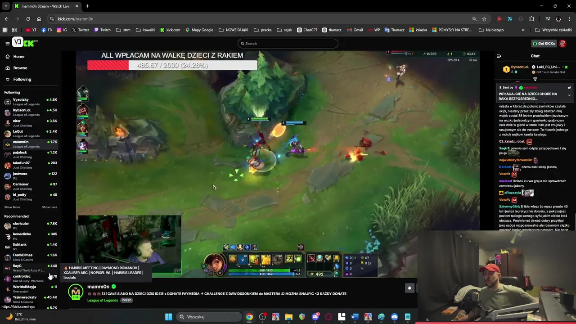Click RybsonLoL in the gift leaderboard

[x=520, y=67]
